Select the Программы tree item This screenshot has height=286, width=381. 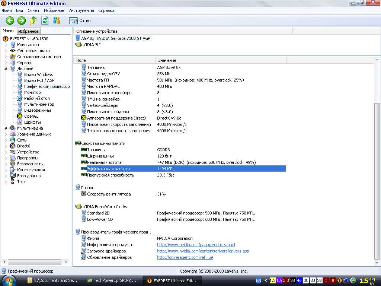click(x=28, y=158)
